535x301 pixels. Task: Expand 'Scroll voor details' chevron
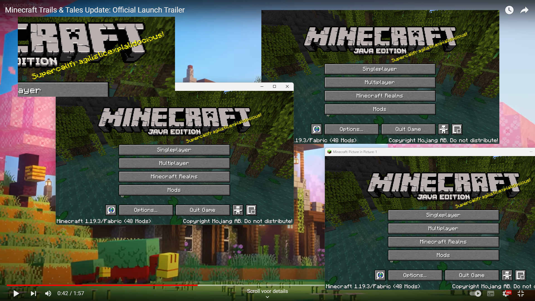267,297
